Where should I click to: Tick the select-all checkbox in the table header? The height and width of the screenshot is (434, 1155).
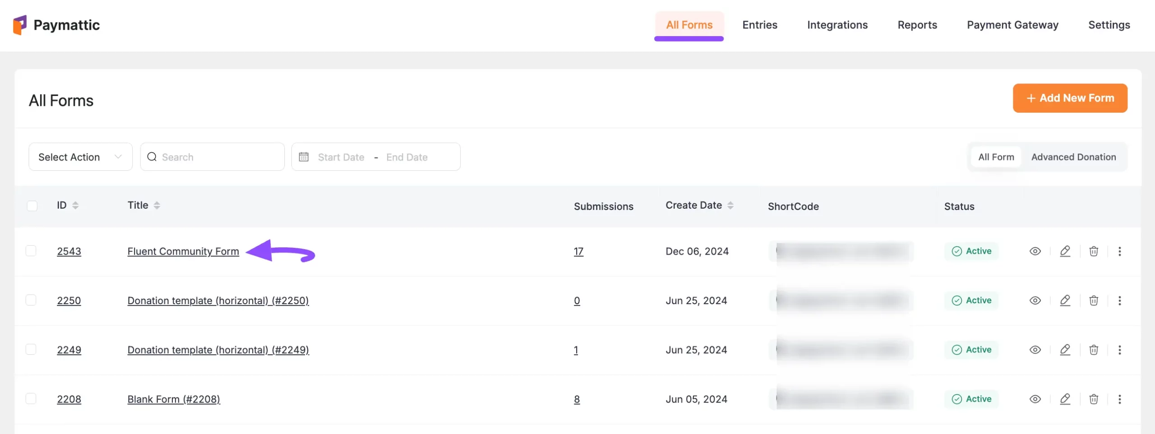pos(32,206)
